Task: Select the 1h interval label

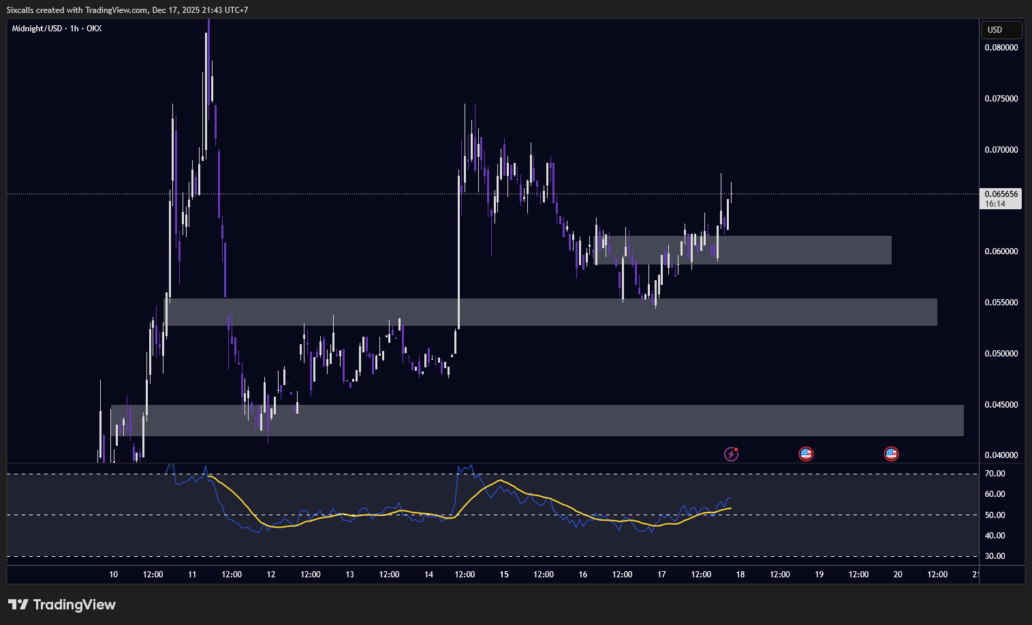Action: pyautogui.click(x=74, y=29)
